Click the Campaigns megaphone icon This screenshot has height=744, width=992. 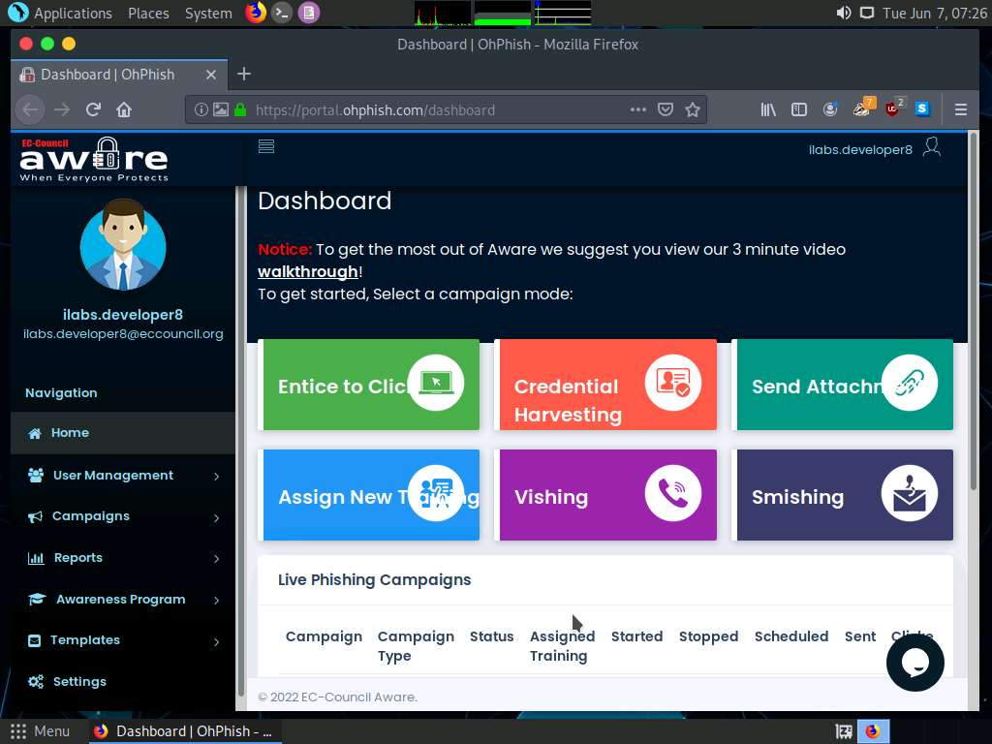(35, 517)
